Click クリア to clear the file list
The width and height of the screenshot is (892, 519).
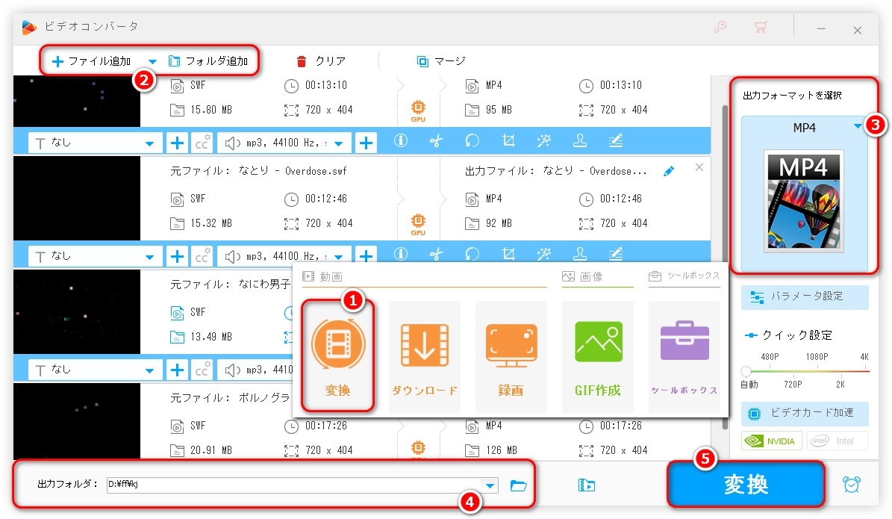click(x=321, y=61)
